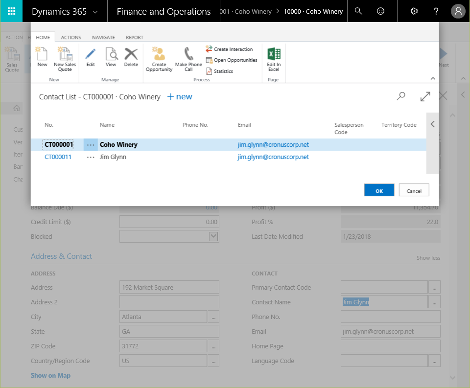
Task: Click Show less in Address & Contact
Action: pyautogui.click(x=428, y=258)
